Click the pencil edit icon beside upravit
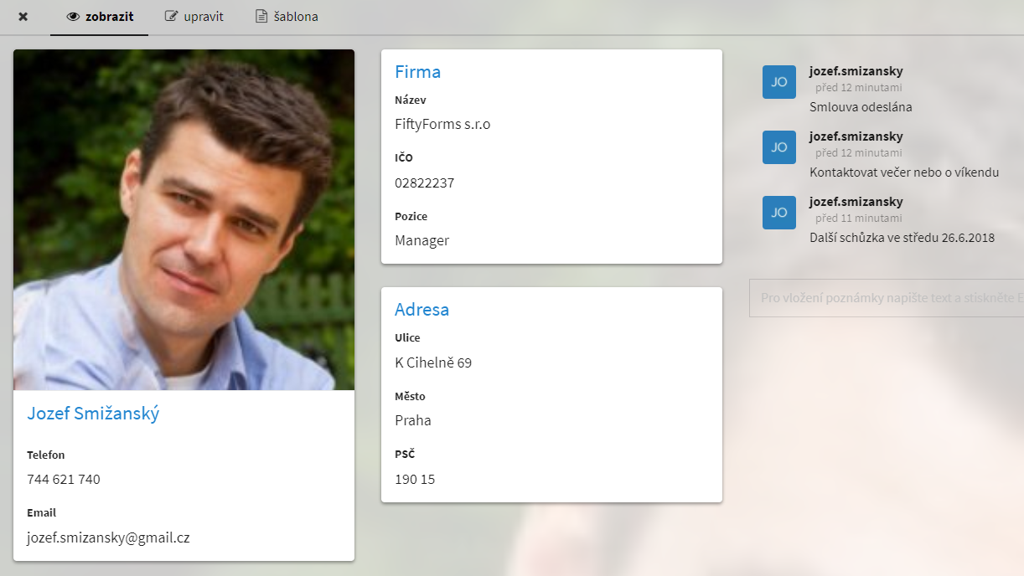Viewport: 1024px width, 576px height. pos(172,17)
